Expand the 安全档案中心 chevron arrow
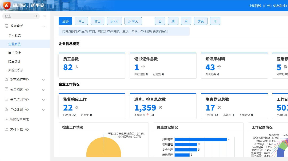This screenshot has height=161, width=288. pos(44,90)
